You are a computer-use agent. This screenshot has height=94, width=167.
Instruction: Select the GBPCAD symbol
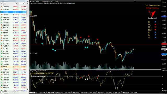6,83
